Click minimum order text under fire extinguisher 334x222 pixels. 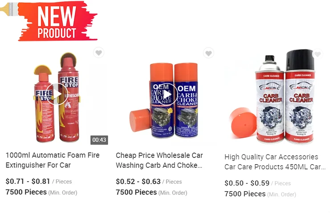tap(41, 192)
